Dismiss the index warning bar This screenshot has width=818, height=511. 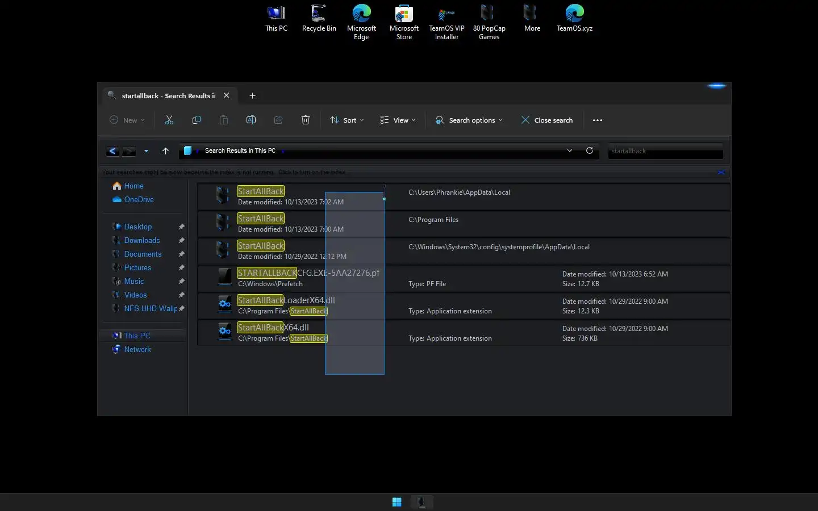coord(721,172)
